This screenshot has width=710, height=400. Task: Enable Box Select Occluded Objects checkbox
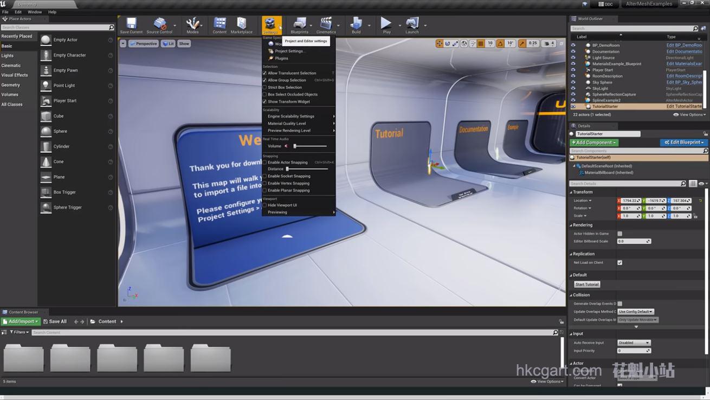(264, 94)
